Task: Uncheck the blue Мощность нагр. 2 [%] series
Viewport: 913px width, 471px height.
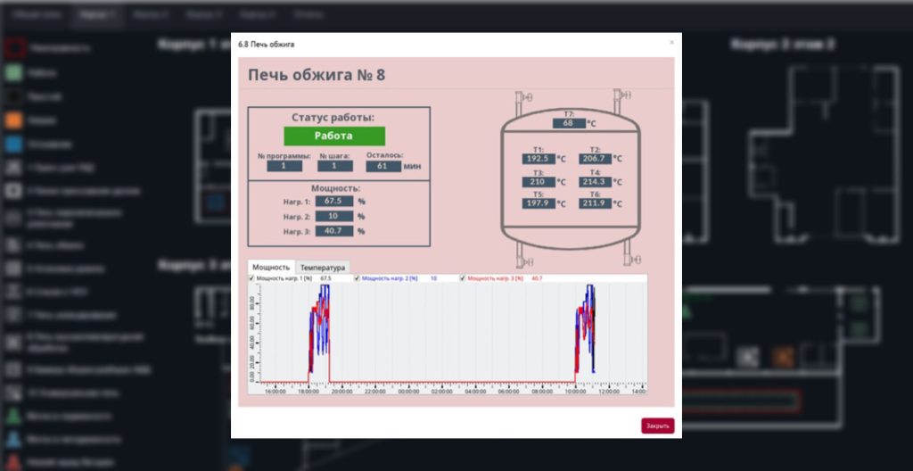Action: coord(358,279)
